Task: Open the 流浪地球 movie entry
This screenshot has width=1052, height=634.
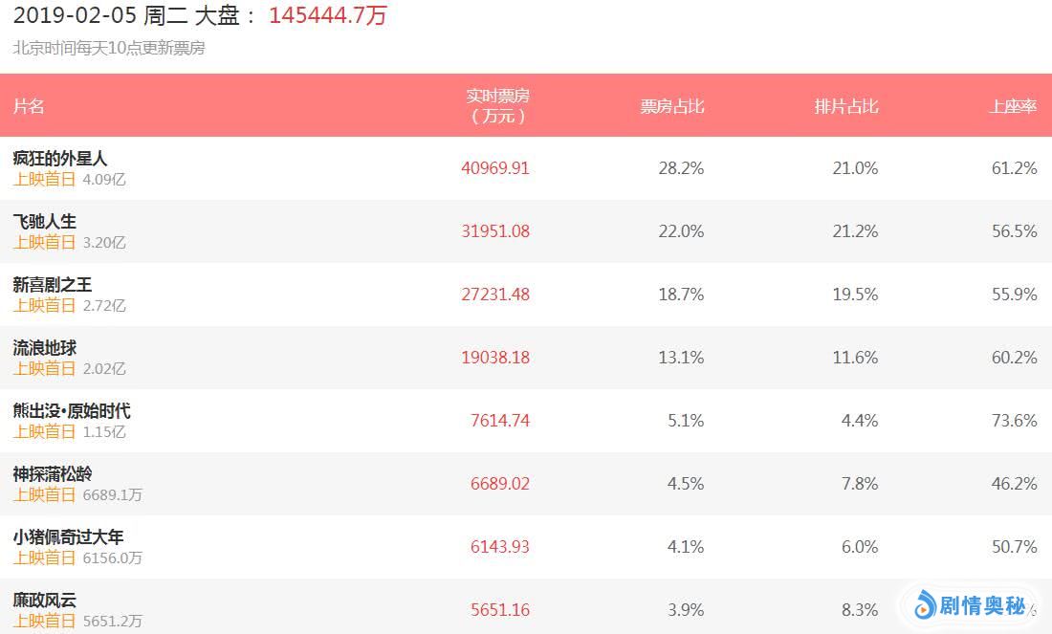Action: (45, 348)
